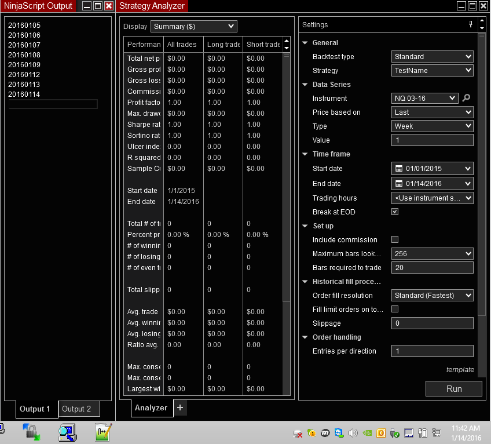The width and height of the screenshot is (491, 444).
Task: Open Notepad++ from the taskbar
Action: click(104, 432)
